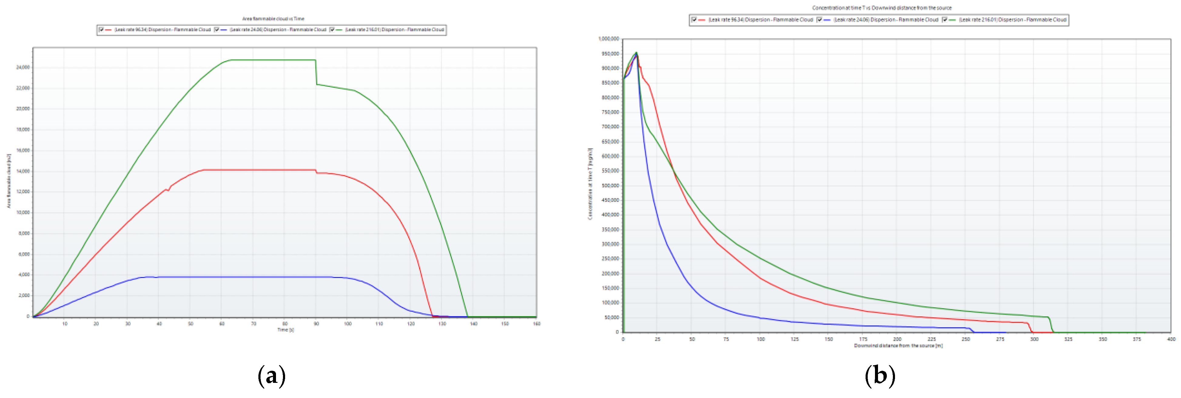Image resolution: width=1181 pixels, height=398 pixels.
Task: Click red line swatch in right chart legend
Action: 702,20
